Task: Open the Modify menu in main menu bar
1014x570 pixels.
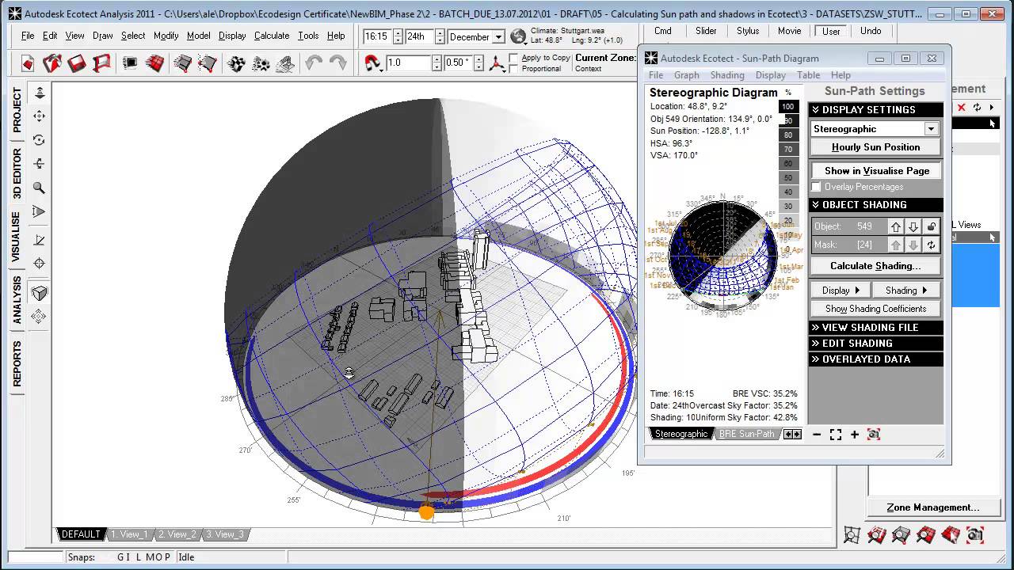Action: (166, 36)
